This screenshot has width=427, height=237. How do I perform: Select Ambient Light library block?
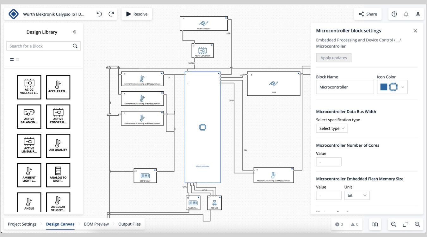(x=29, y=175)
